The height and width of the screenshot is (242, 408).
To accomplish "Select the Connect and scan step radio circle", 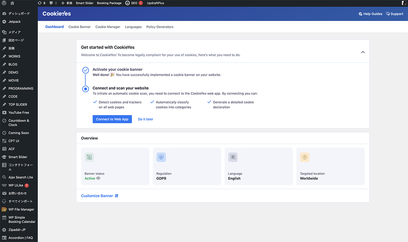I will coord(86,89).
